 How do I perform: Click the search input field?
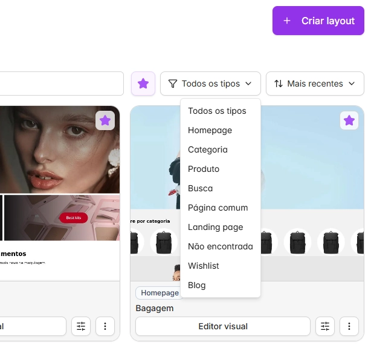pyautogui.click(x=62, y=84)
